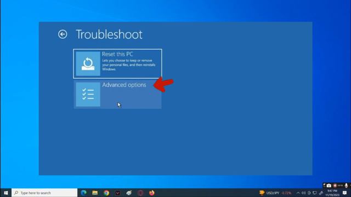This screenshot has width=351, height=197.
Task: Click the Type here to search box
Action: 44,193
